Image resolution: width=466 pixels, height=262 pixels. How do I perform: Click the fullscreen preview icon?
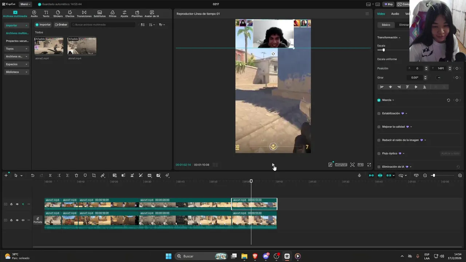point(369,165)
